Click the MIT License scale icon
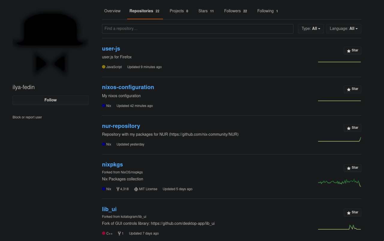 coord(136,189)
